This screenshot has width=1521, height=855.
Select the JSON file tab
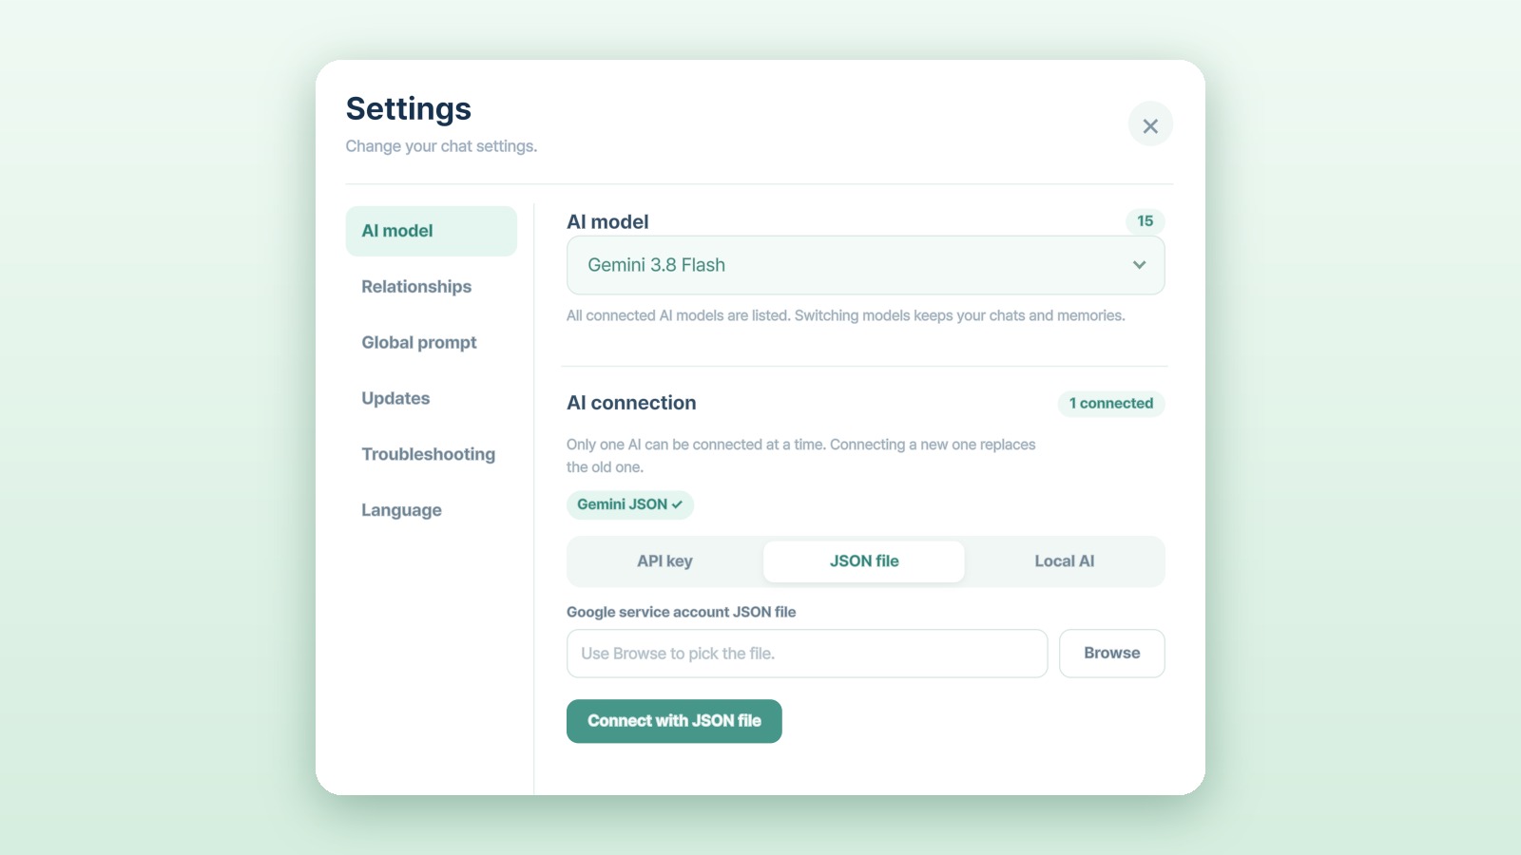(864, 561)
